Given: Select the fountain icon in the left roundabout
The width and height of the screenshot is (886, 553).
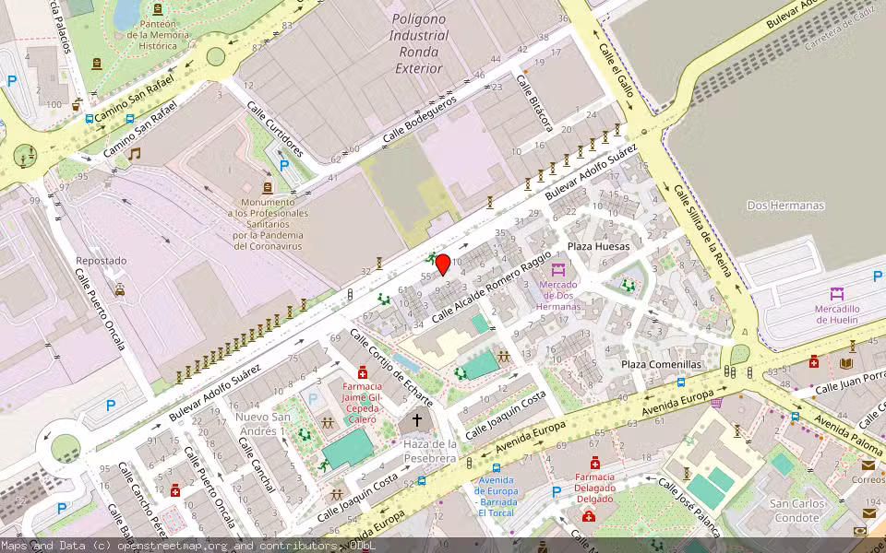Looking at the screenshot, I should [x=24, y=155].
